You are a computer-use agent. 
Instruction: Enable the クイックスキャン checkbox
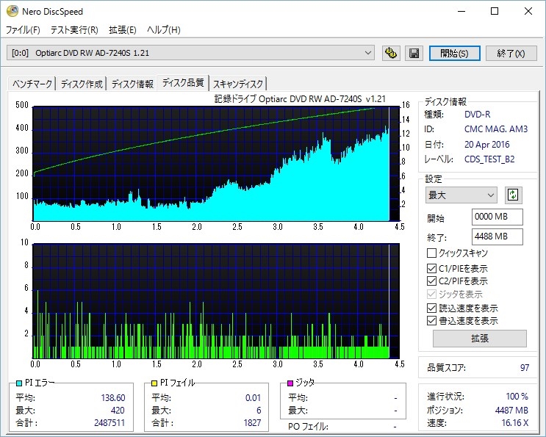(431, 253)
